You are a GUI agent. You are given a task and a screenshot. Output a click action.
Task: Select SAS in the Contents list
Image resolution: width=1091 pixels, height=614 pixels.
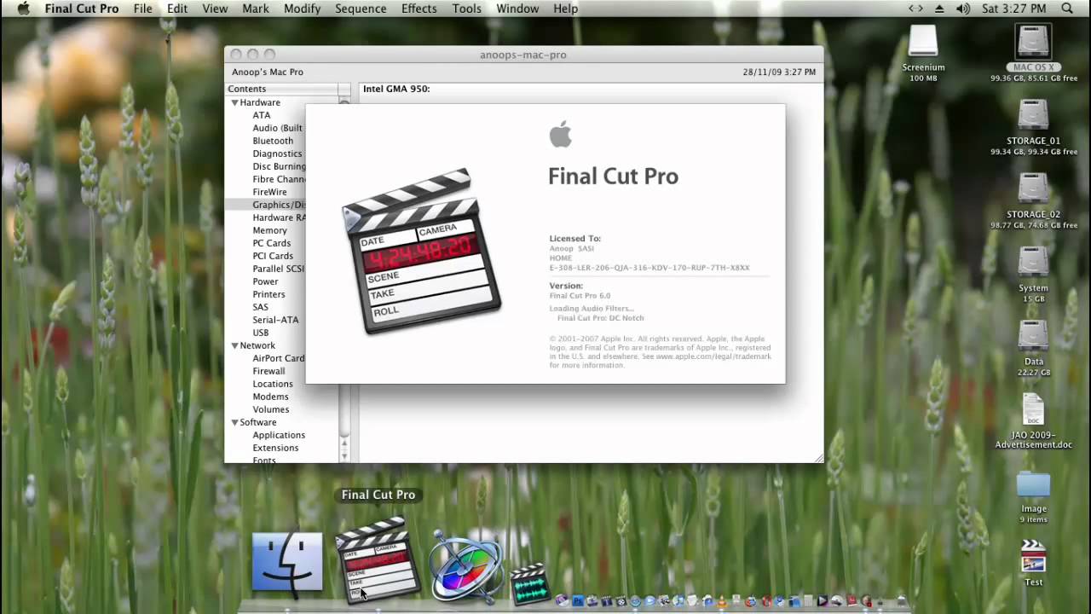[x=260, y=307]
